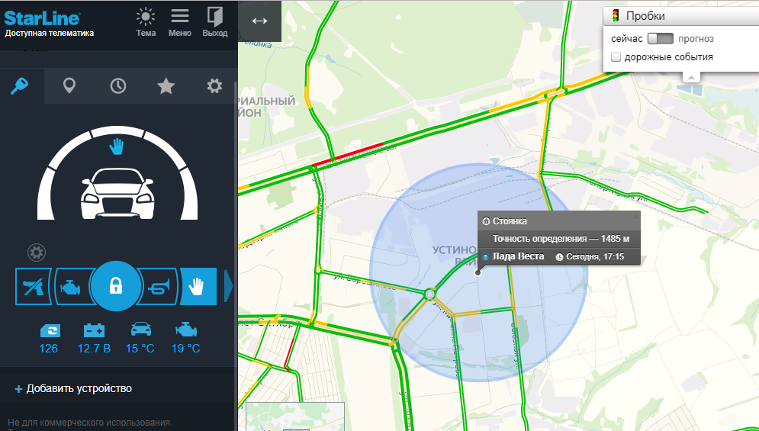Toggle the crossed-out shock sensor button

point(33,287)
